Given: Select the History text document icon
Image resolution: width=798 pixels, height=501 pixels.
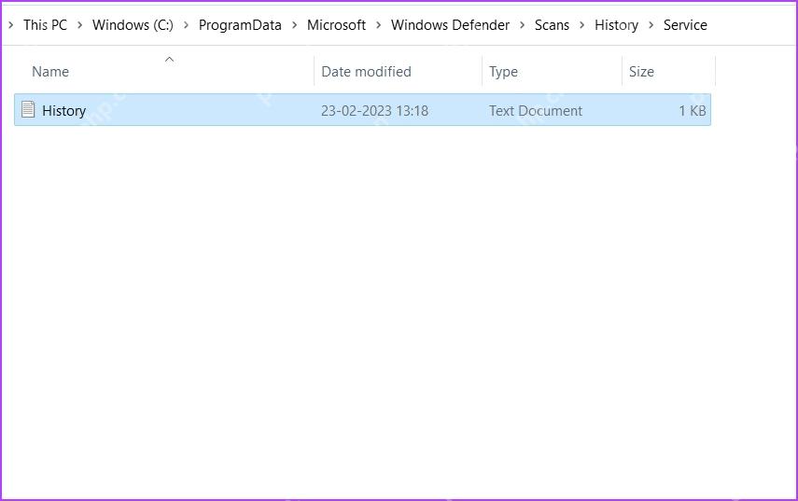Looking at the screenshot, I should (x=28, y=109).
